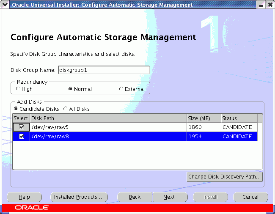
Task: Toggle the /dev/raw/raw8 disk checkbox
Action: click(x=21, y=137)
